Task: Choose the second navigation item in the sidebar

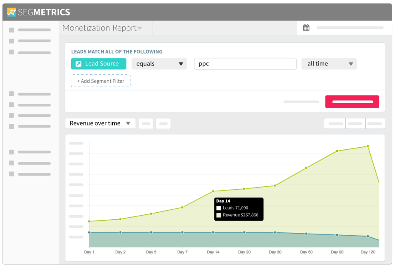Action: pyautogui.click(x=12, y=41)
